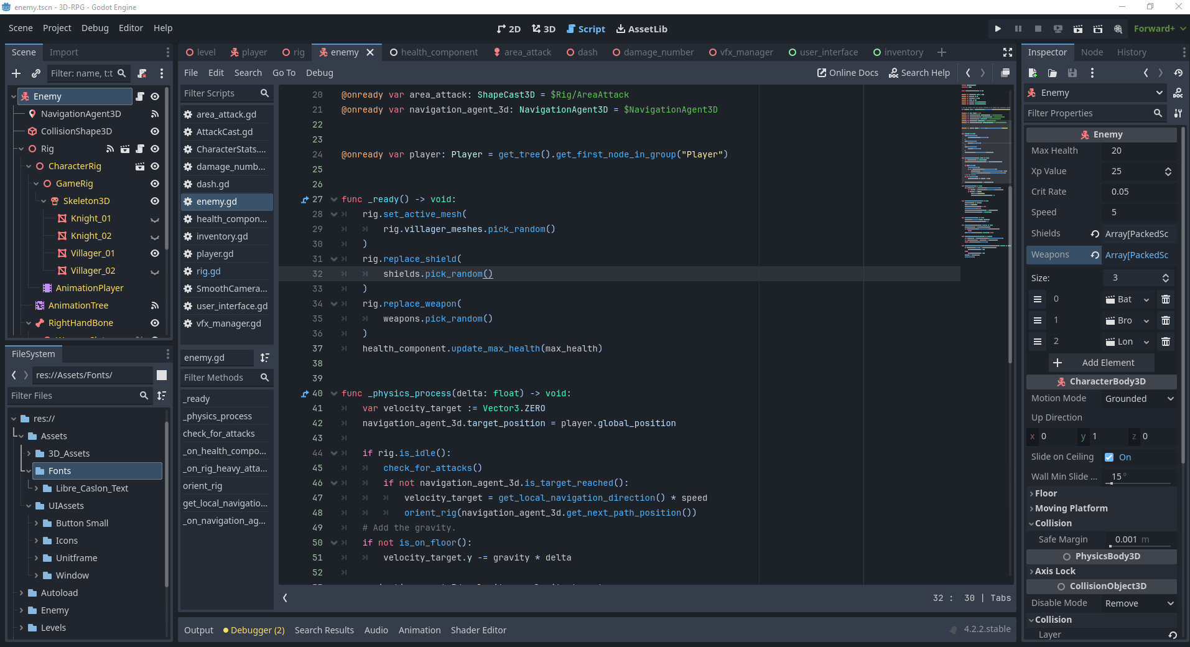Create new resource in Inspector
The image size is (1190, 647).
point(1033,73)
